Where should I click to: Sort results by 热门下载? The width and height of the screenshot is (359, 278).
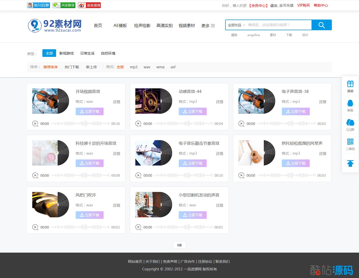tap(72, 67)
